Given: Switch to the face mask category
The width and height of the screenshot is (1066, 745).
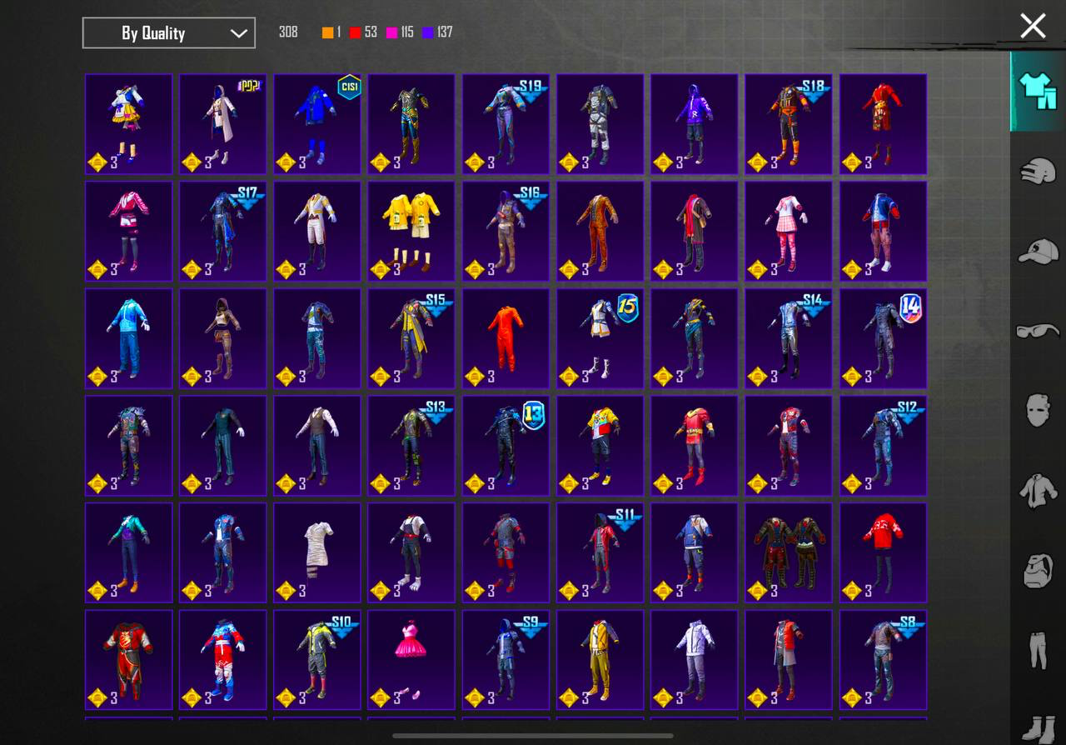Looking at the screenshot, I should [x=1038, y=411].
